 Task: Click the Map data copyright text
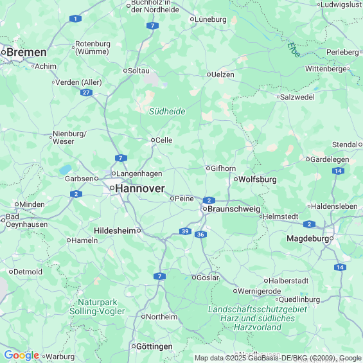pyautogui.click(x=278, y=358)
